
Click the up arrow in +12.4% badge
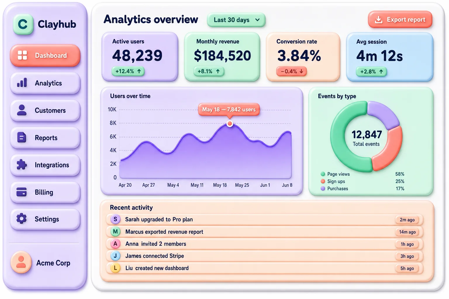click(139, 71)
